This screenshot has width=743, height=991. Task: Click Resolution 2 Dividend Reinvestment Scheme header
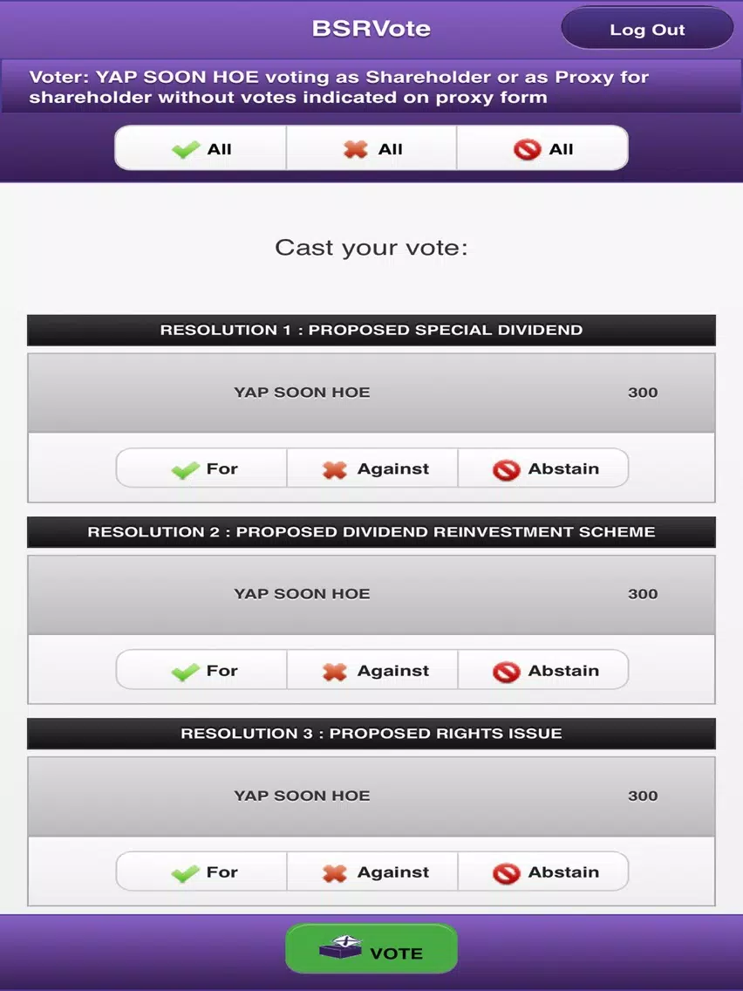[x=371, y=531]
